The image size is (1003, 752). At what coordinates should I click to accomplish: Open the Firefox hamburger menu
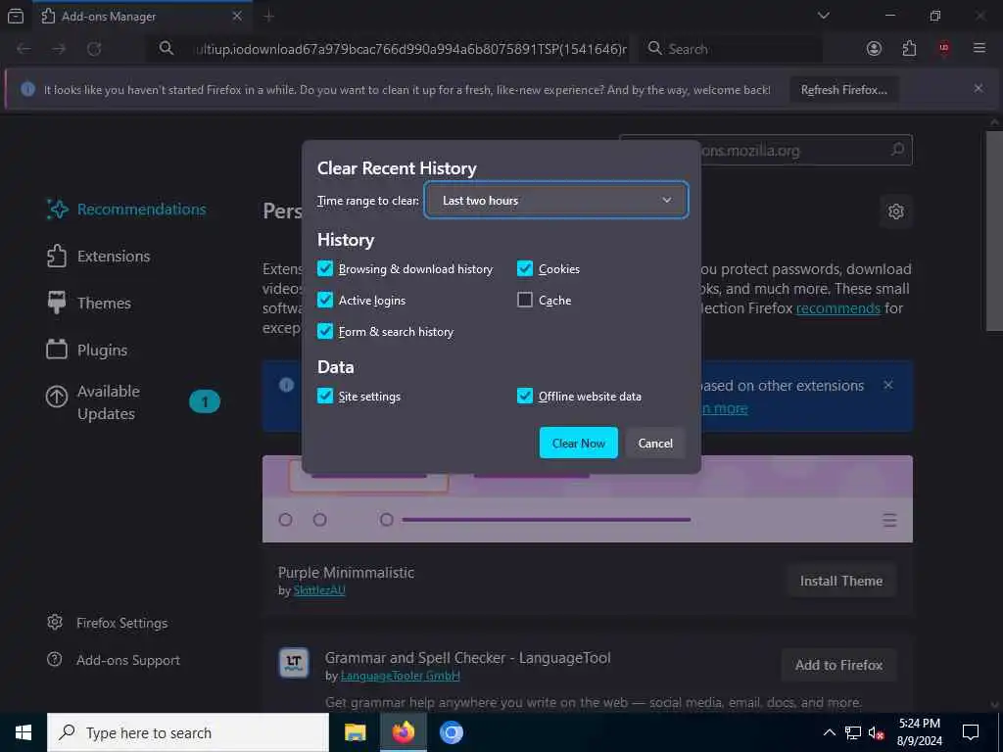pyautogui.click(x=979, y=48)
